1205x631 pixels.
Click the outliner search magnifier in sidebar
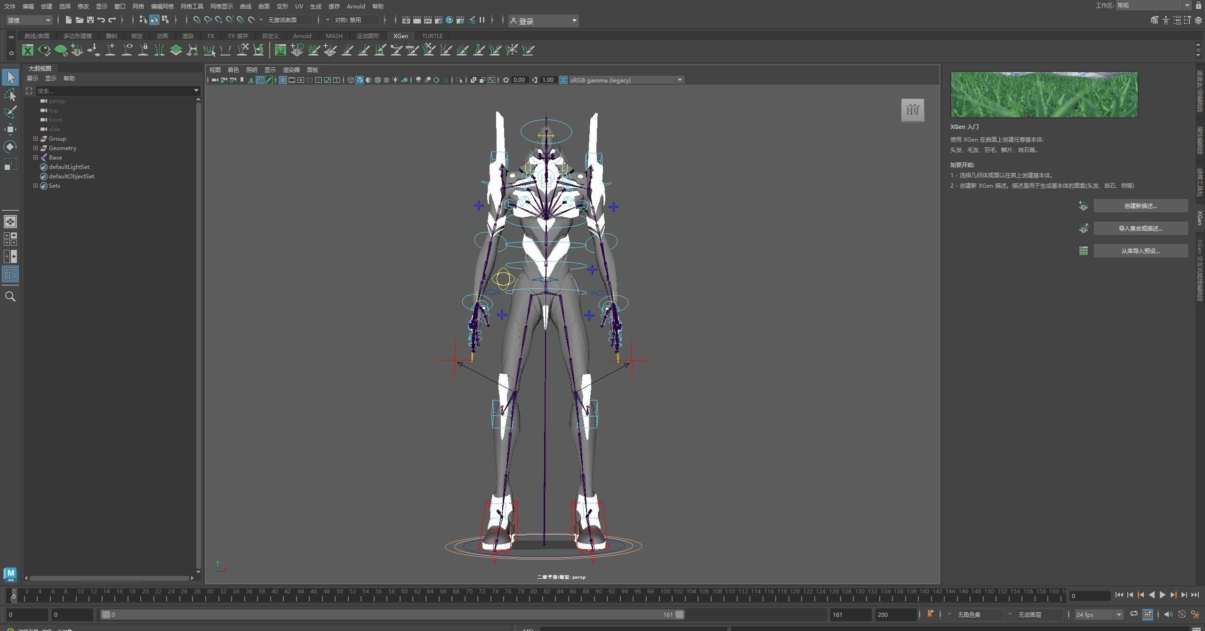[x=10, y=296]
